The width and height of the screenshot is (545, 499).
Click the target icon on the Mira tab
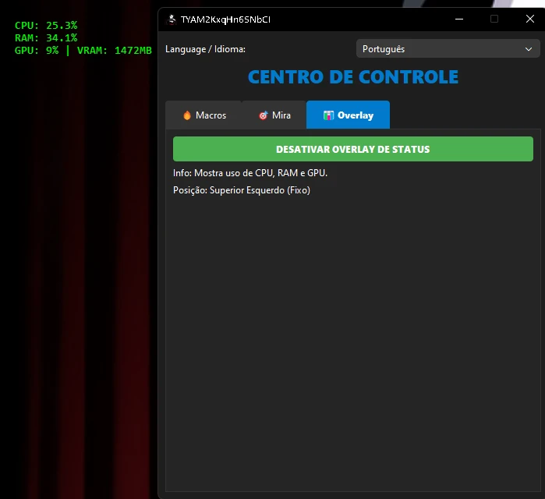pyautogui.click(x=264, y=115)
